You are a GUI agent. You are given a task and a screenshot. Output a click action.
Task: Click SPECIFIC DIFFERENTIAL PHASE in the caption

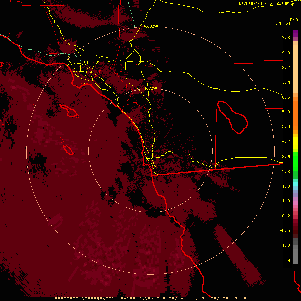pyautogui.click(x=95, y=299)
